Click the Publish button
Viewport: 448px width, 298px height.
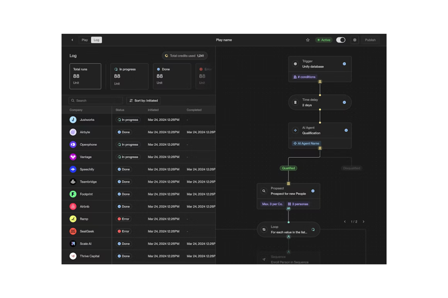pos(370,40)
